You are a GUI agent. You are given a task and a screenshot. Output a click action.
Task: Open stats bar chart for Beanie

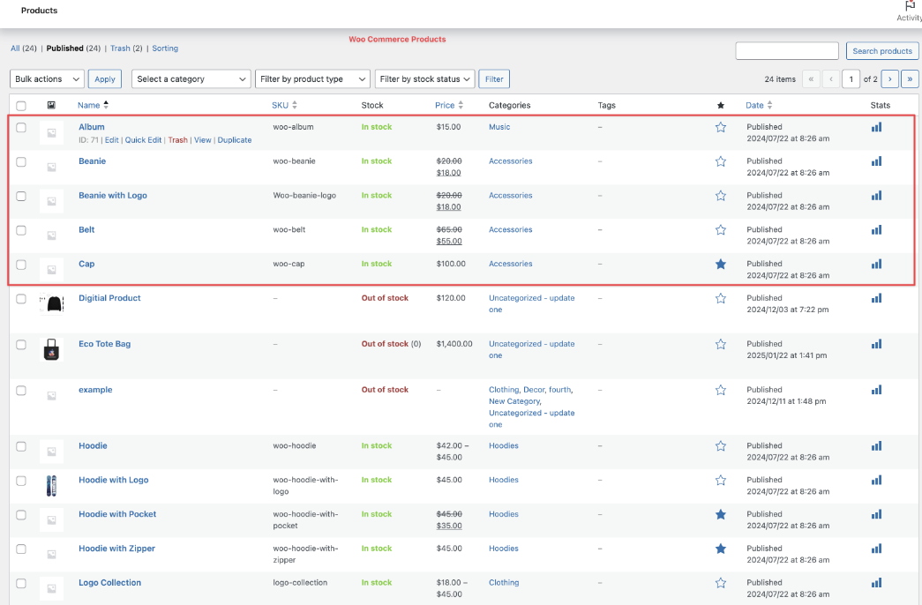click(x=876, y=161)
